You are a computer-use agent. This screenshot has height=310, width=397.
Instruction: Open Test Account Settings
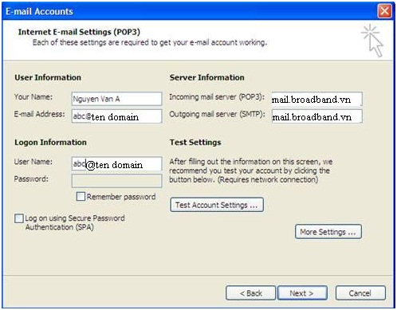[217, 205]
